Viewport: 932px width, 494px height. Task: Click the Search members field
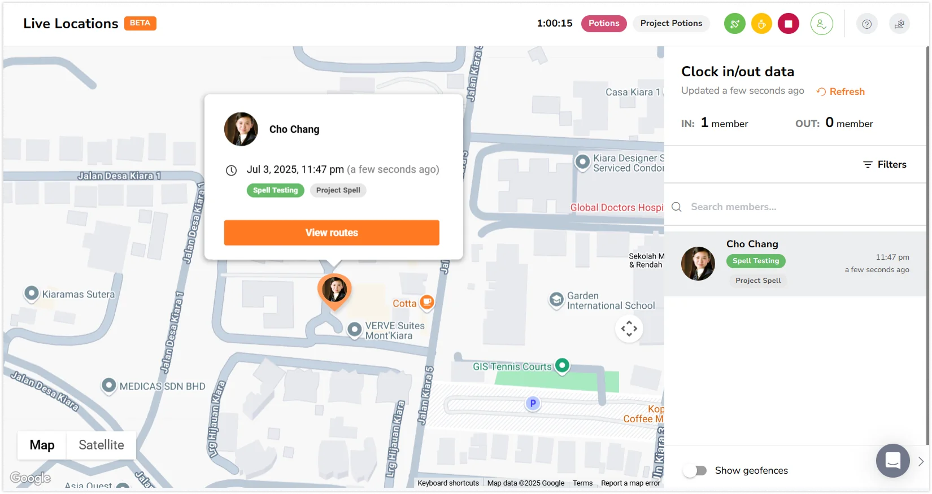point(795,207)
